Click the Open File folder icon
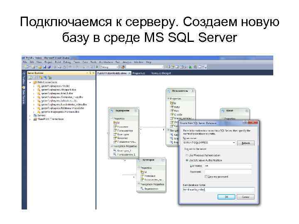The image size is (299, 224). (x=40, y=67)
